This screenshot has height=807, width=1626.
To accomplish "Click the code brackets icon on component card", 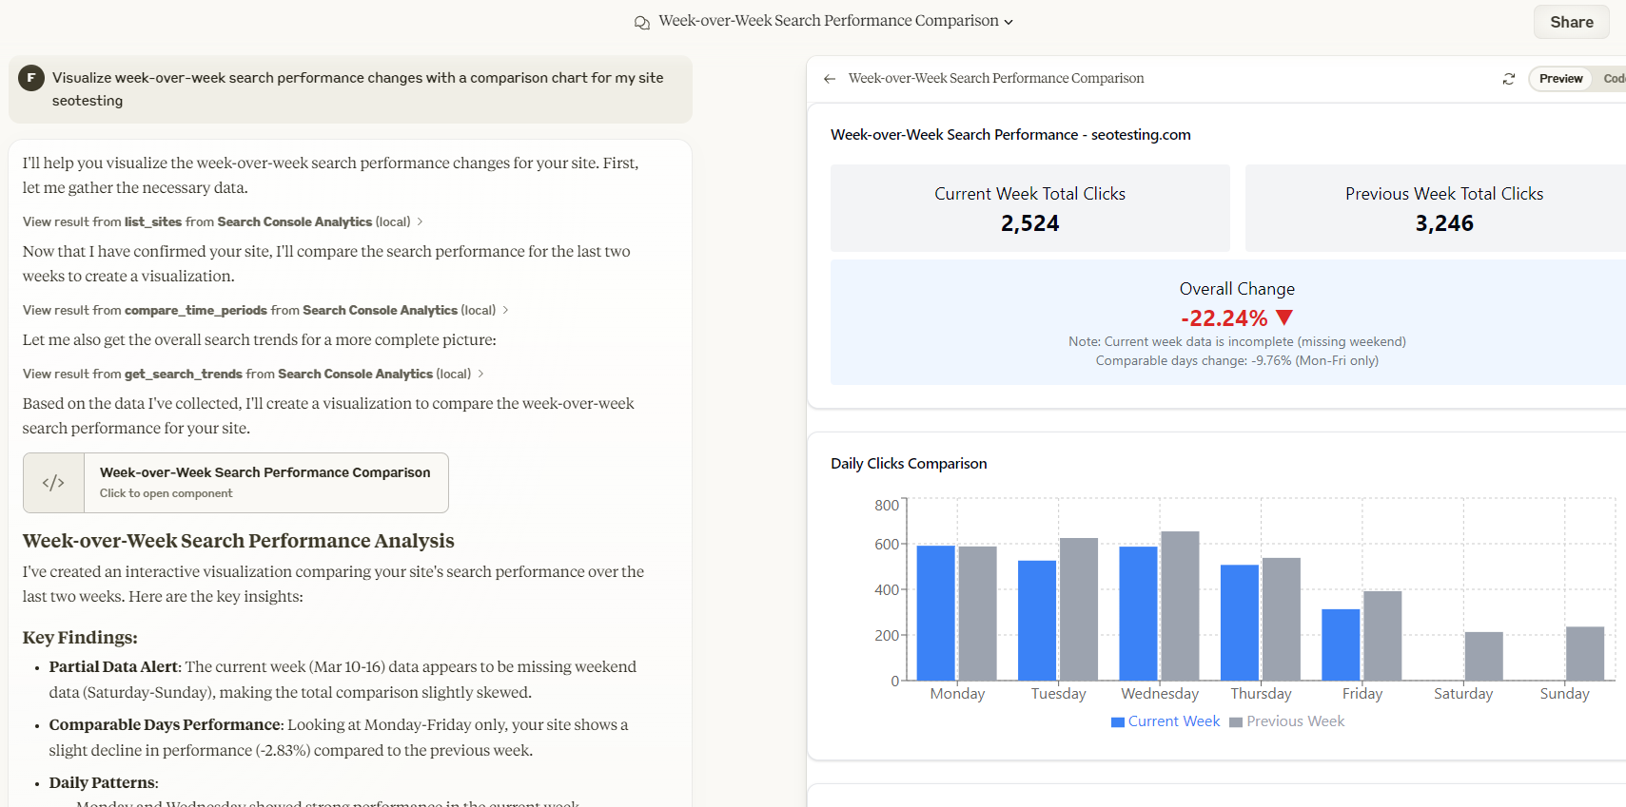I will 53,483.
